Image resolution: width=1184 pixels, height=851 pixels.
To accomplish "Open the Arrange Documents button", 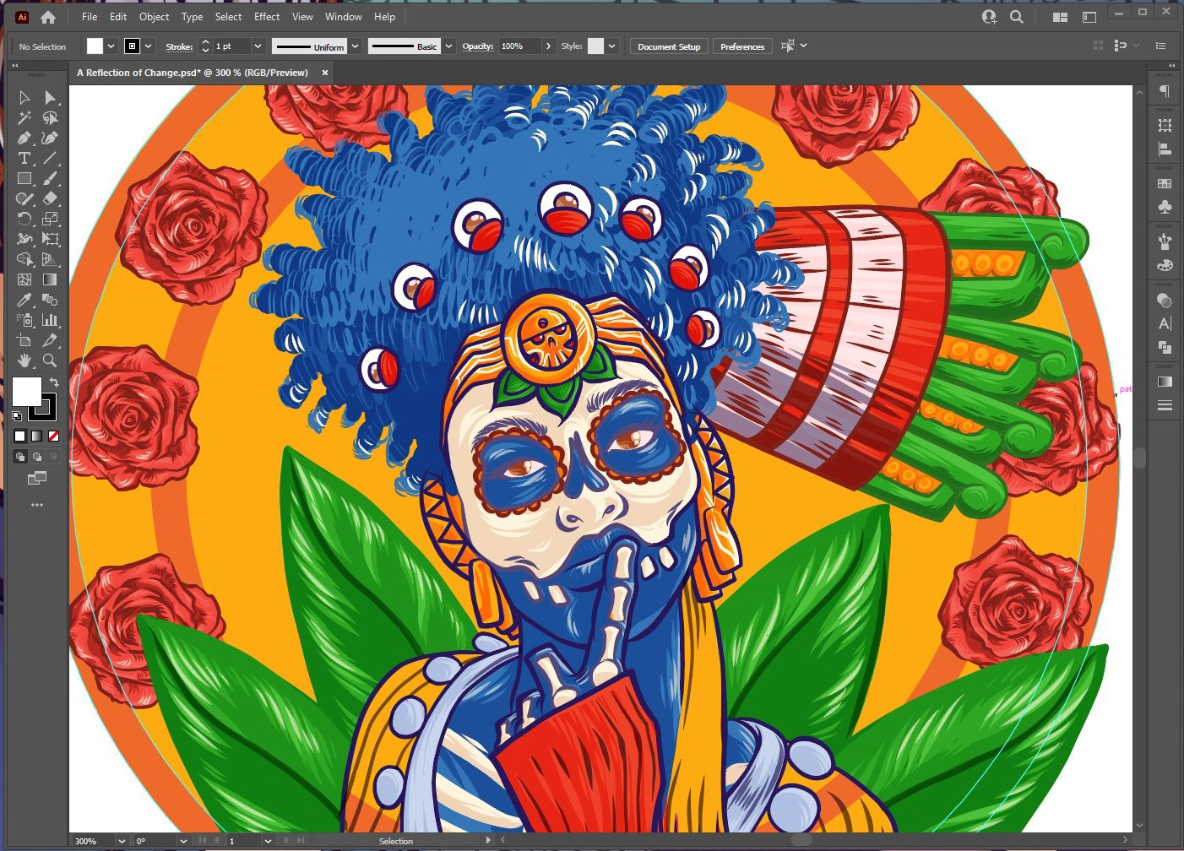I will point(1060,16).
